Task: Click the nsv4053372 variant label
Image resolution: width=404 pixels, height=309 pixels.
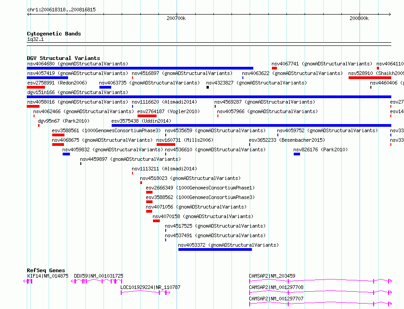Action: tap(228, 245)
